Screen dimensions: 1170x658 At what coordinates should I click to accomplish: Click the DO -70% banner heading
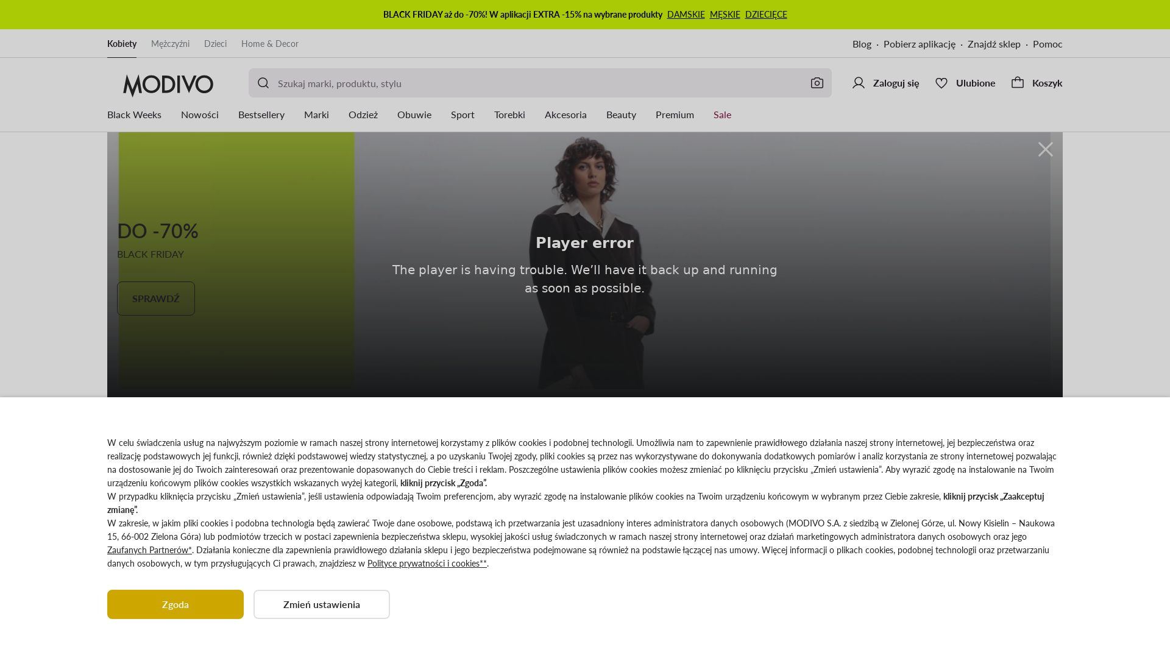coord(158,231)
